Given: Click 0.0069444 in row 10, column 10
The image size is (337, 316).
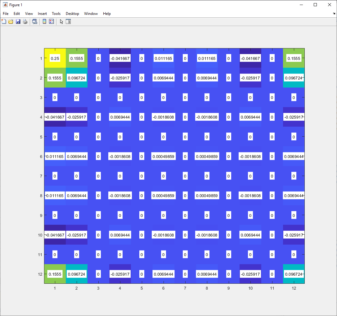Looking at the screenshot, I should point(250,235).
